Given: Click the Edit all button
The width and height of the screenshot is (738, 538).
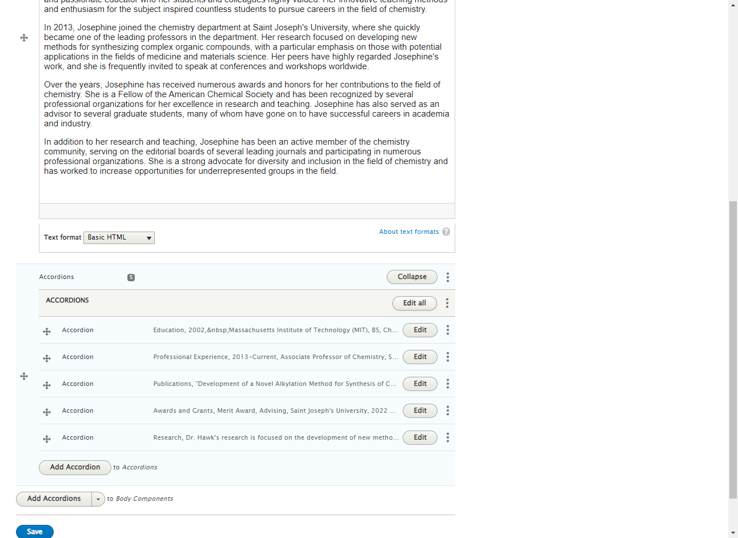Looking at the screenshot, I should (415, 303).
